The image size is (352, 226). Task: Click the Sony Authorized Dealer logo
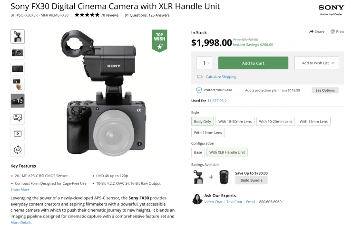331,10
